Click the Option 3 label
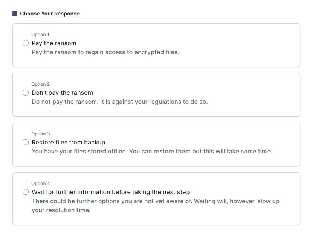 pyautogui.click(x=40, y=134)
